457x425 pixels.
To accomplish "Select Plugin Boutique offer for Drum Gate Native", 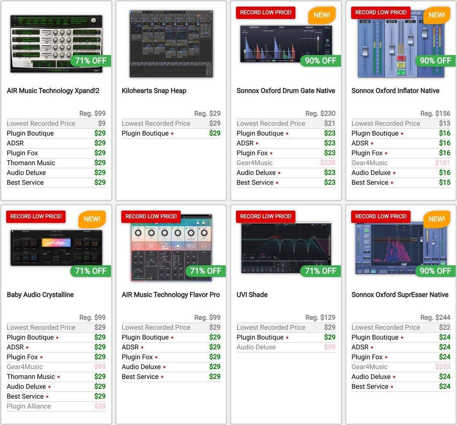I will (286, 133).
